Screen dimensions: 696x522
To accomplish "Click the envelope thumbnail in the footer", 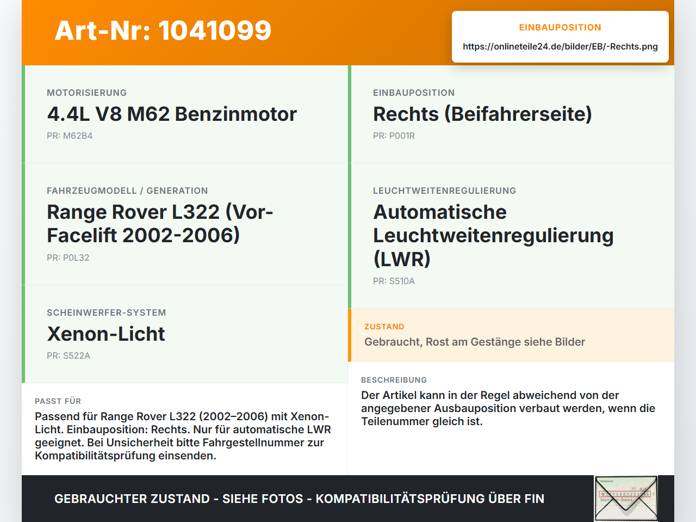I will tap(626, 499).
